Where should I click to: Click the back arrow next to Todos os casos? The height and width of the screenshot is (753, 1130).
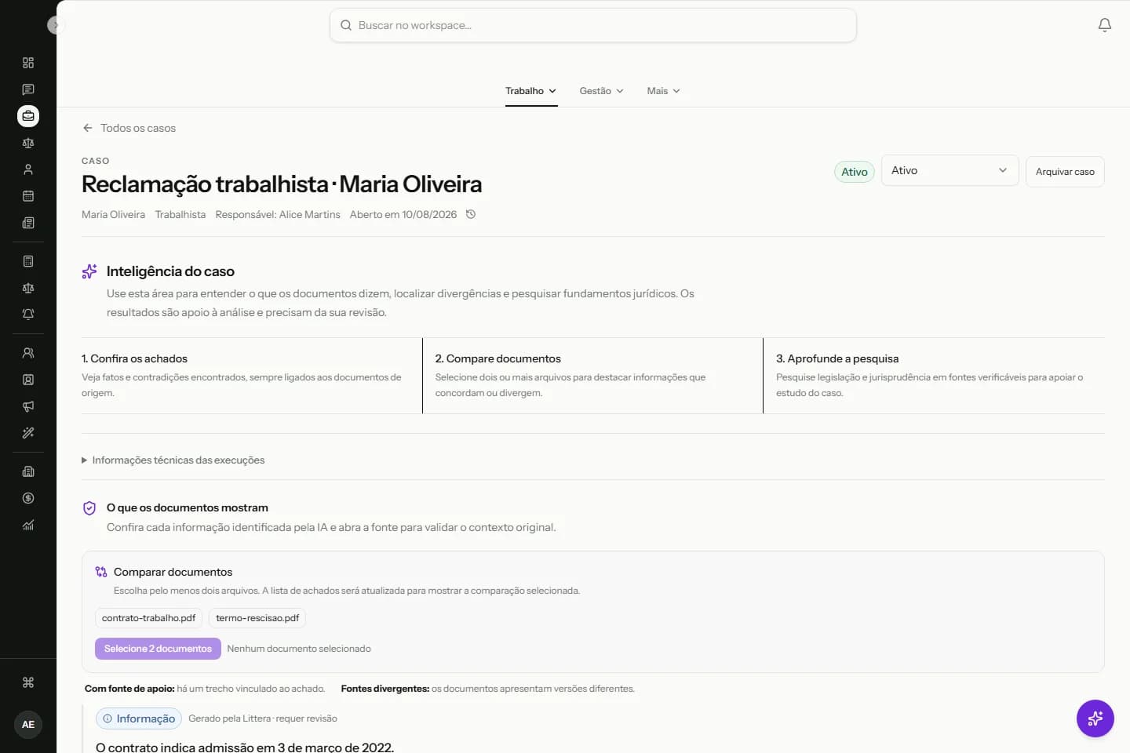tap(88, 128)
